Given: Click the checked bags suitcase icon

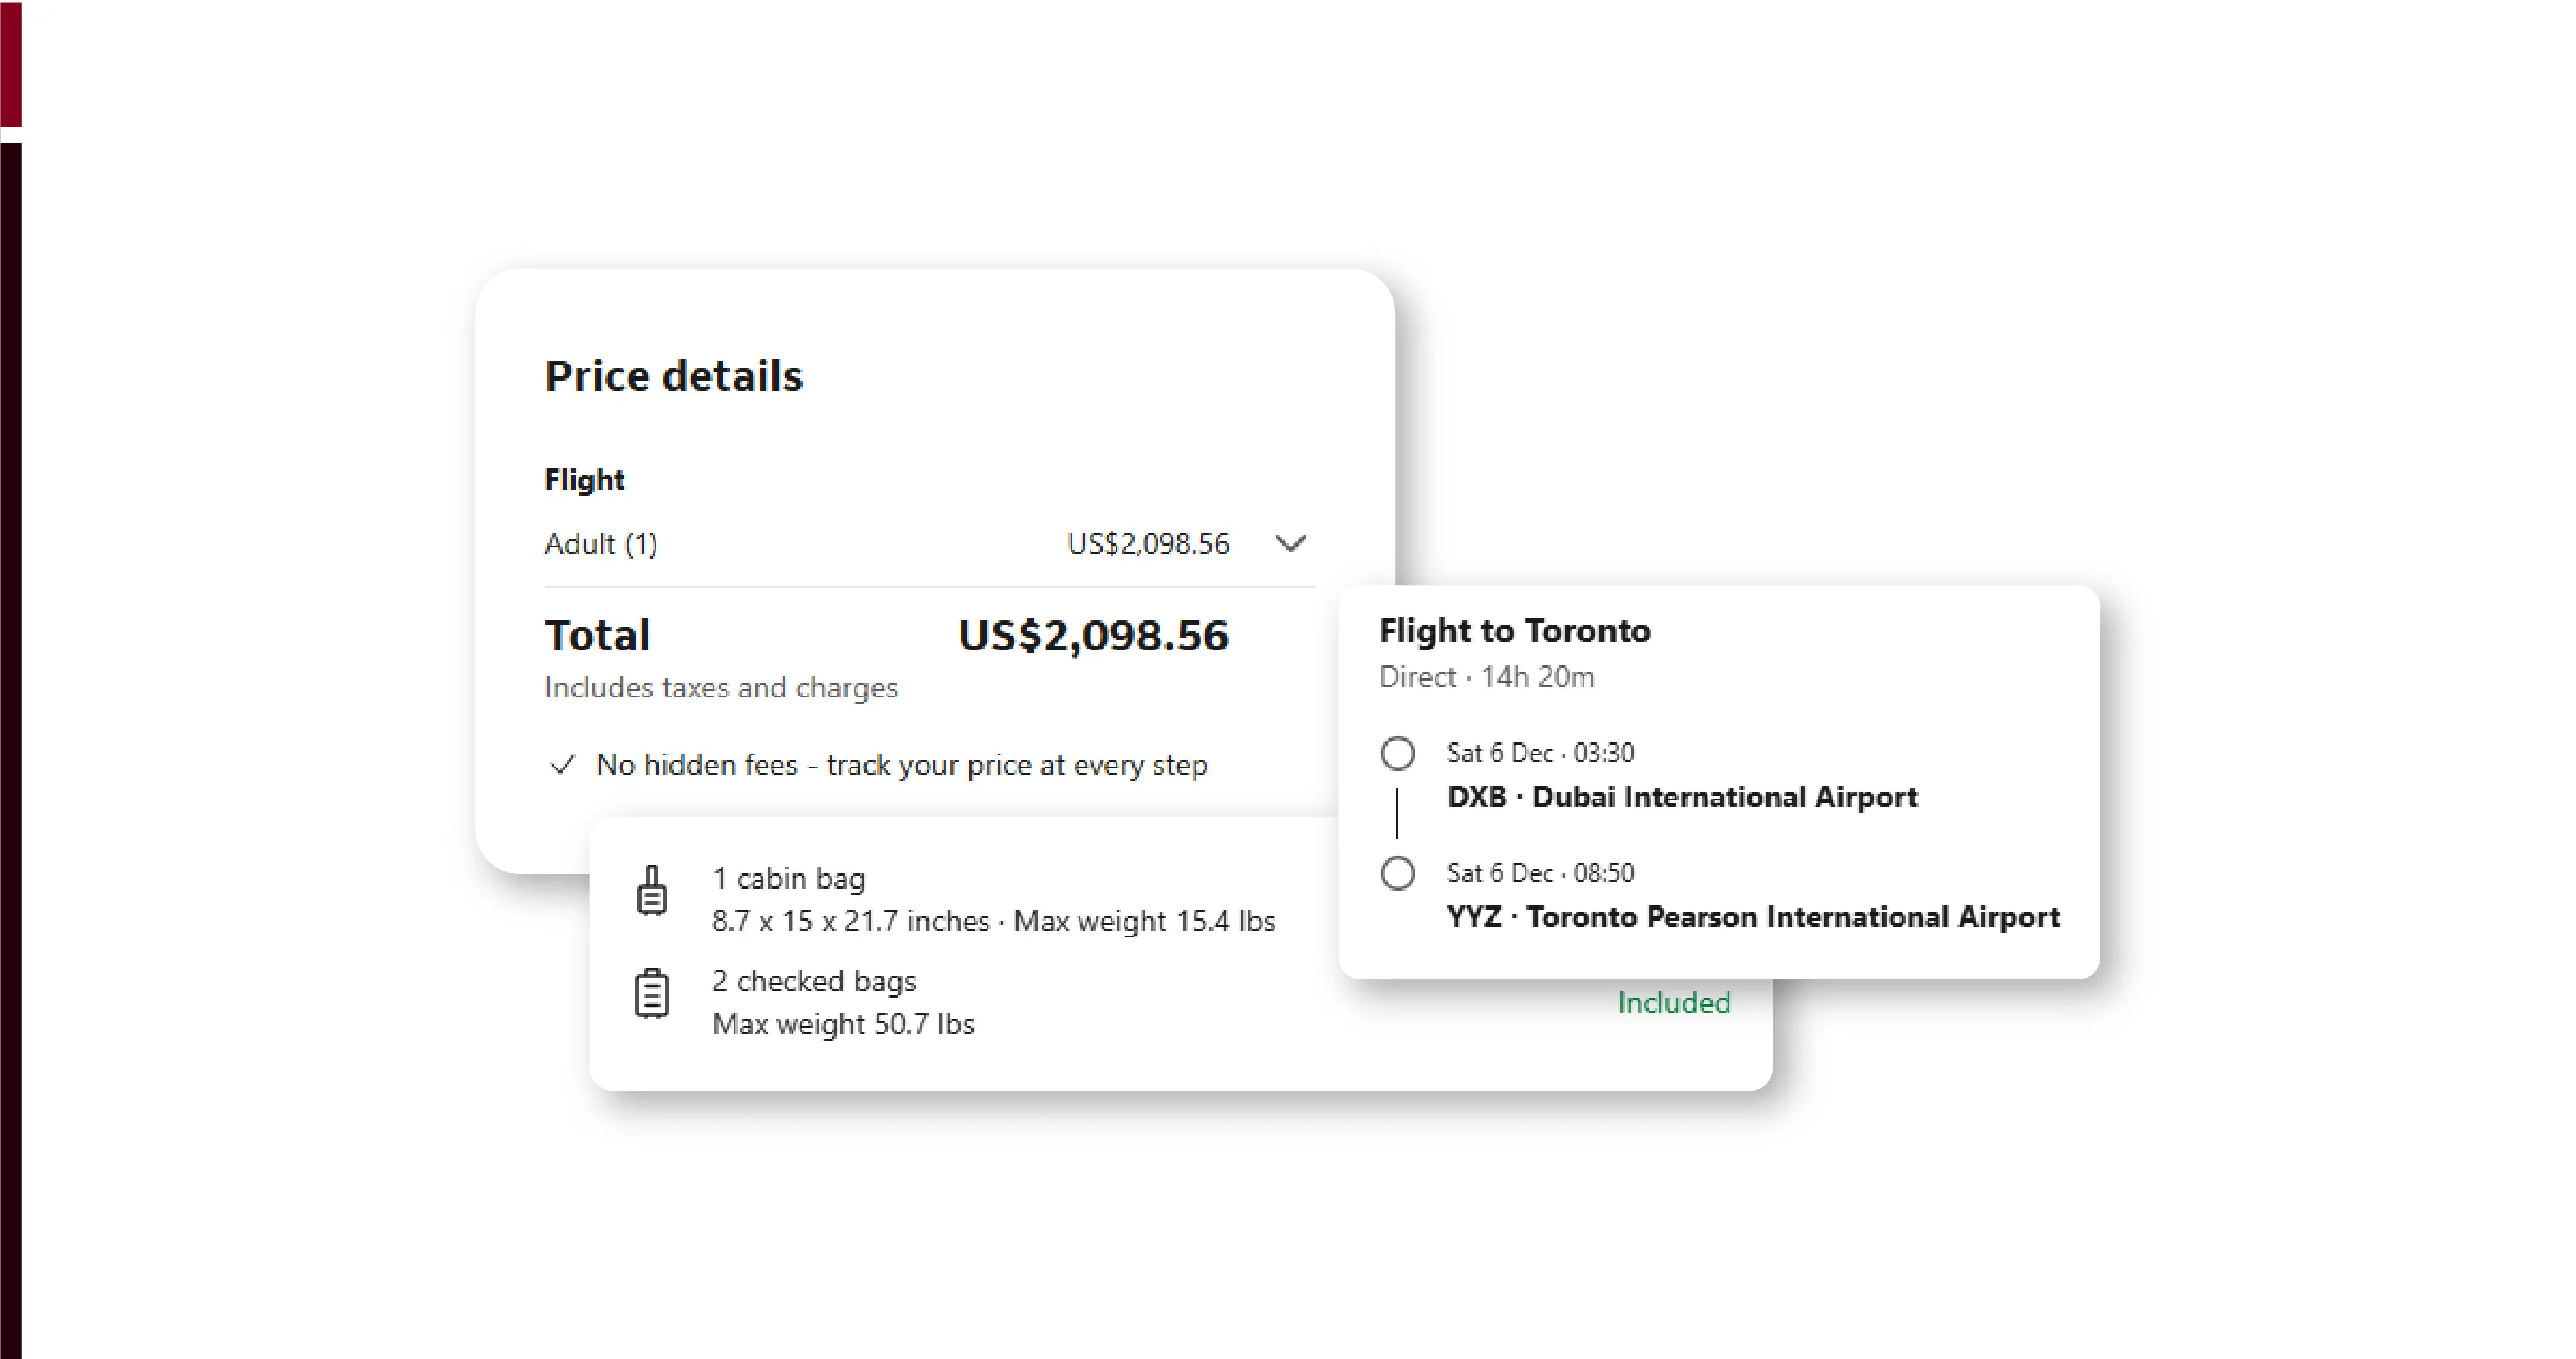Looking at the screenshot, I should tap(652, 993).
